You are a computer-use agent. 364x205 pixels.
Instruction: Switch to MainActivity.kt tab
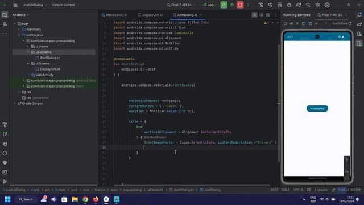point(115,15)
